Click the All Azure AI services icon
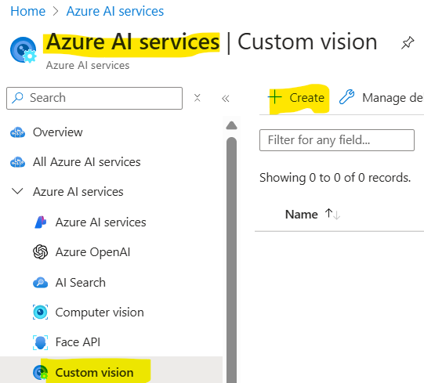The width and height of the screenshot is (424, 383). [17, 162]
